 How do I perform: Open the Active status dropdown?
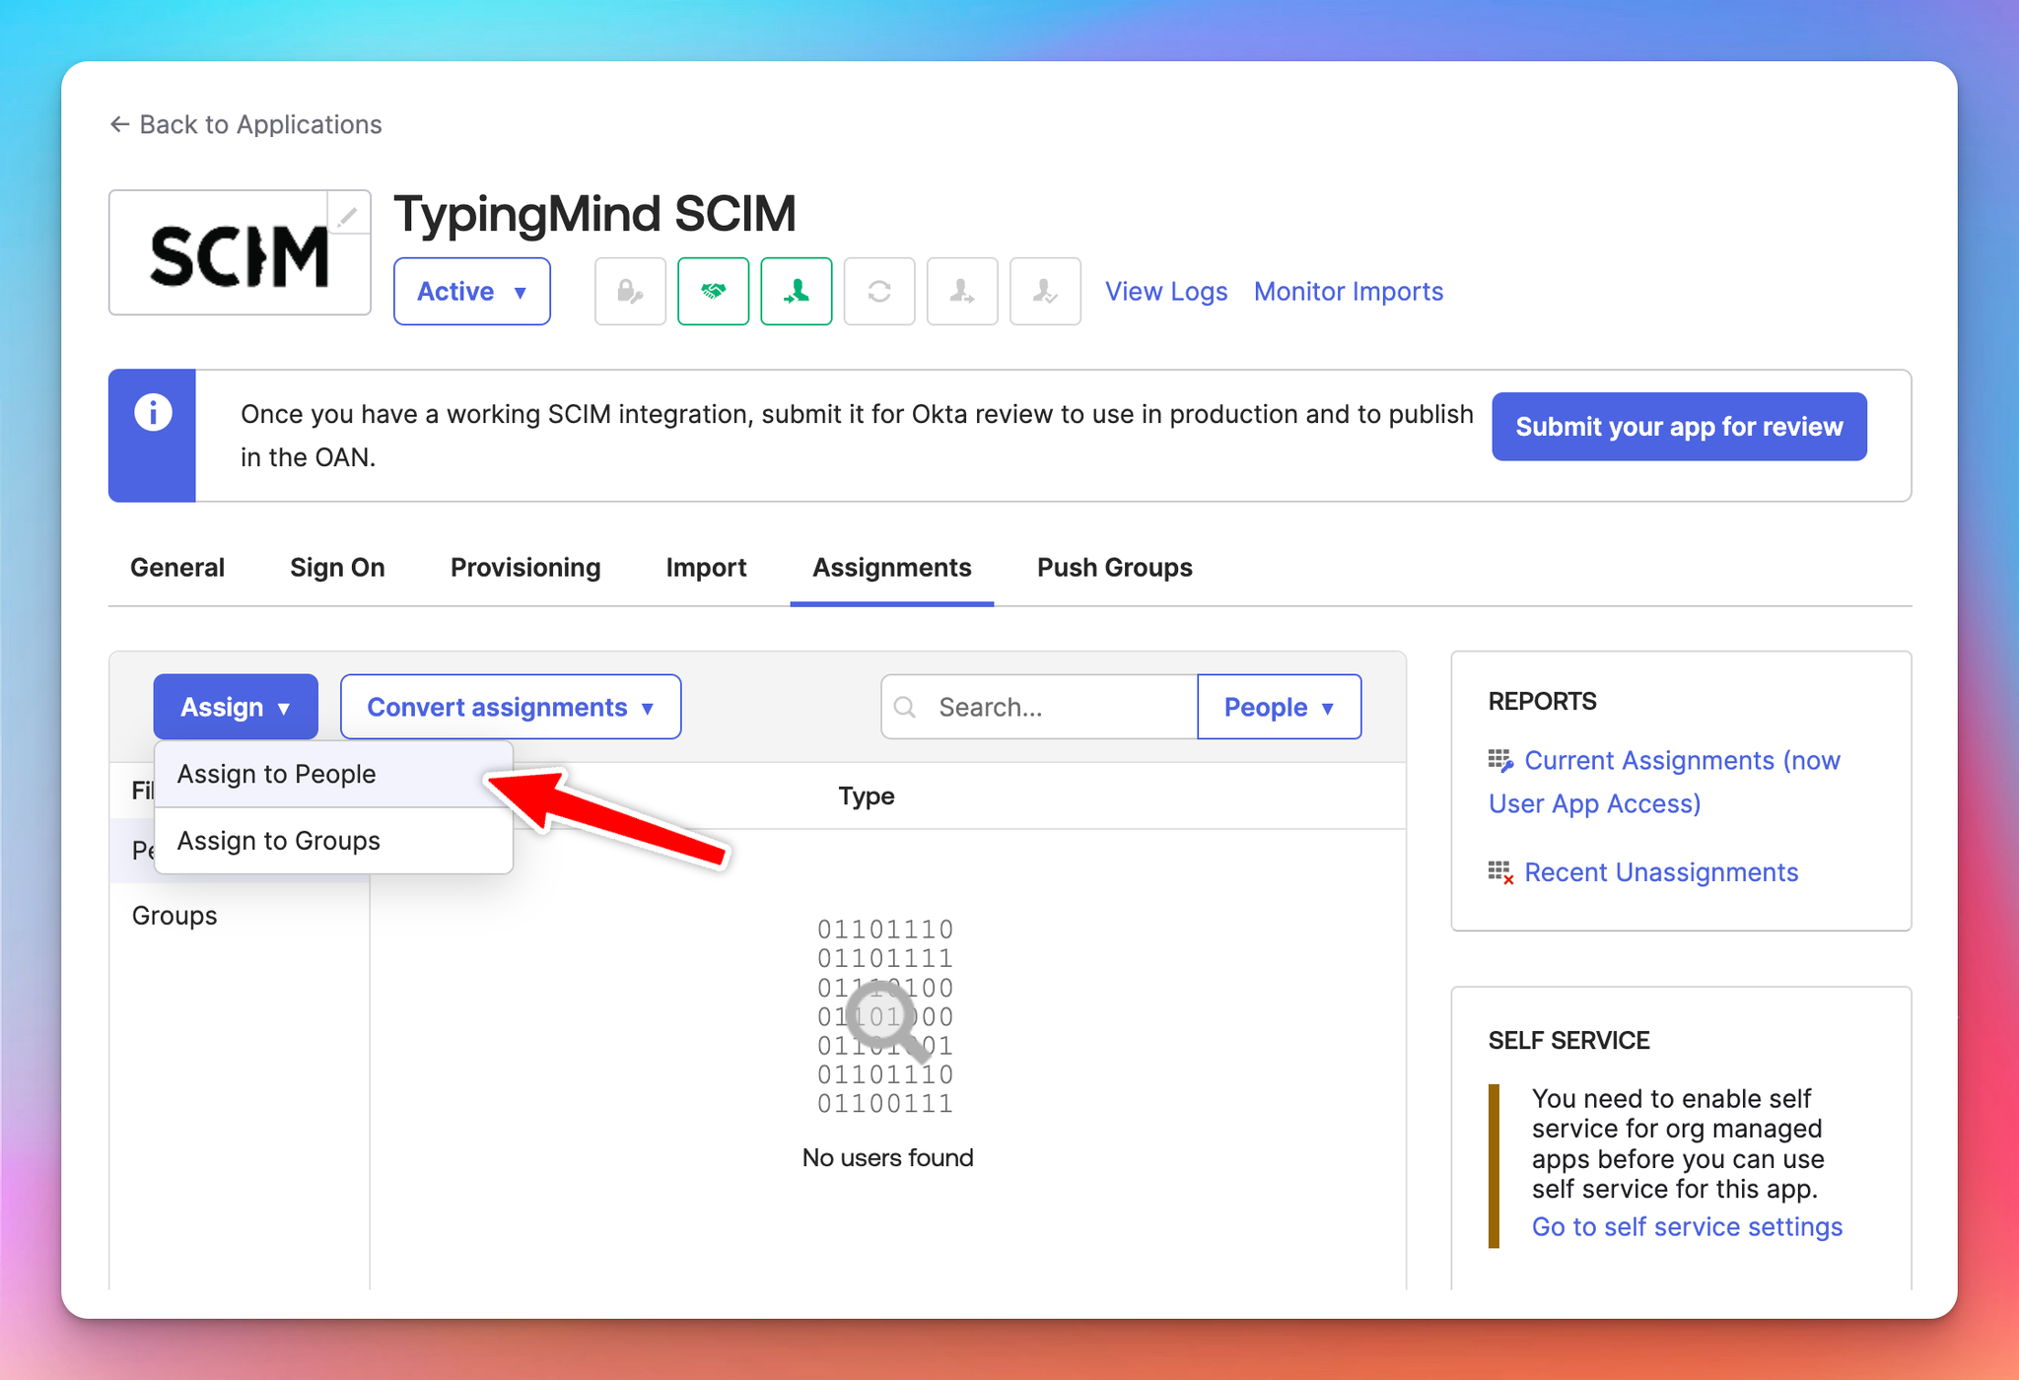[472, 292]
